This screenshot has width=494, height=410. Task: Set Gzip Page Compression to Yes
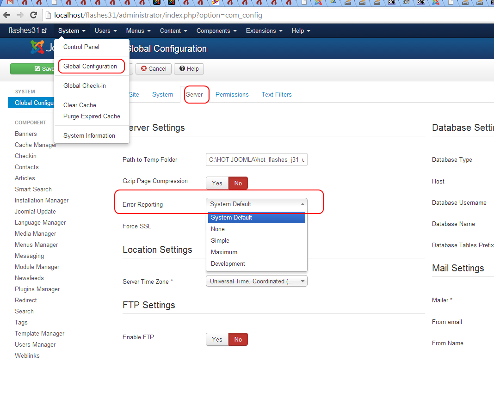click(217, 183)
